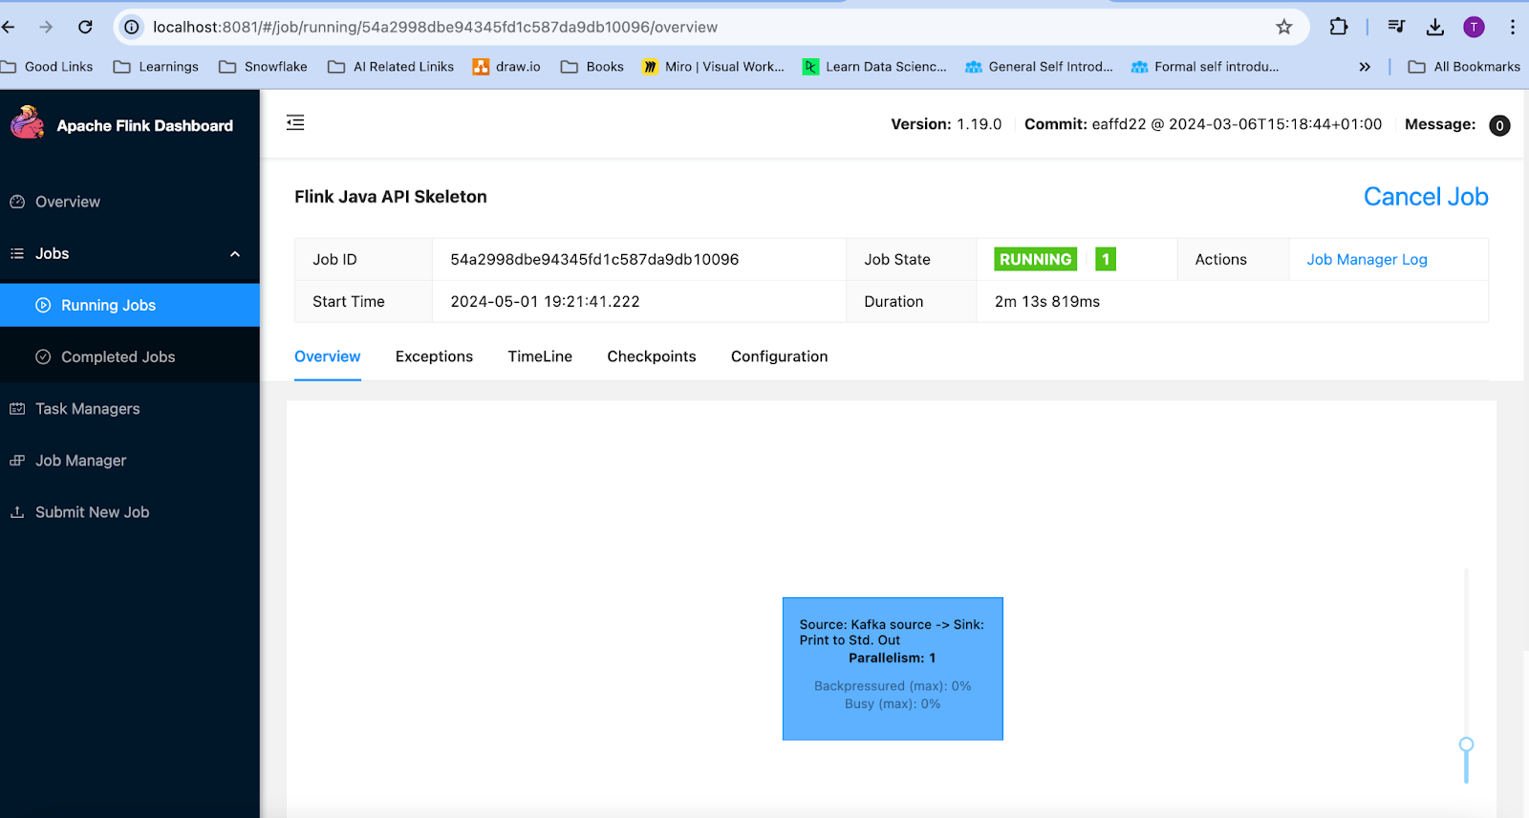
Task: Bookmark this page with star icon
Action: pos(1284,27)
